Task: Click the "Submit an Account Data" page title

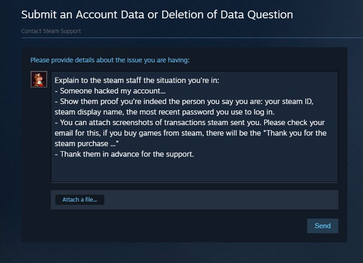Action: [157, 14]
